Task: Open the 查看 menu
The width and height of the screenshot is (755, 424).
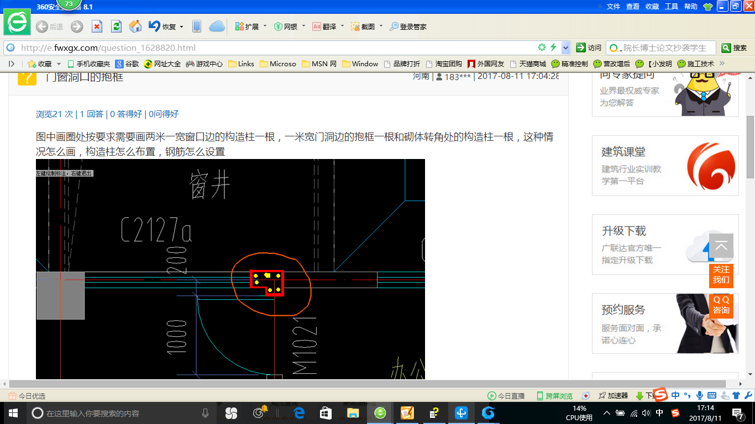Action: (x=633, y=7)
